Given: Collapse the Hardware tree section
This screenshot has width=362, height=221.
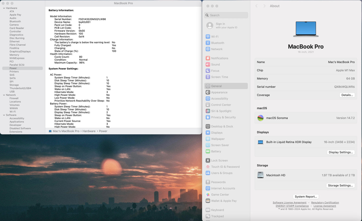Looking at the screenshot, I should 4,8.
